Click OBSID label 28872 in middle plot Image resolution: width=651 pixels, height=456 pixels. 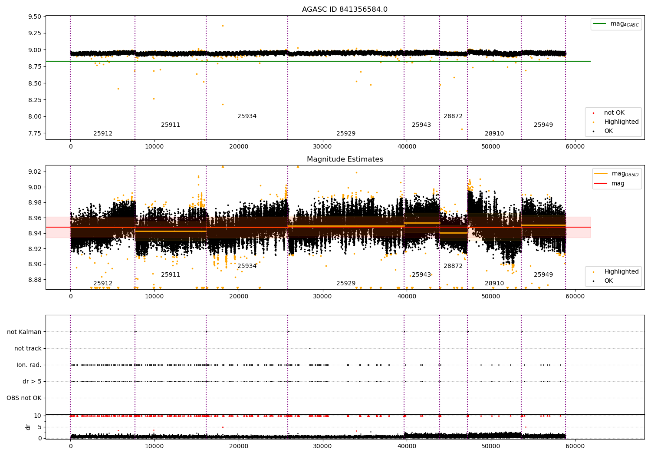[453, 266]
